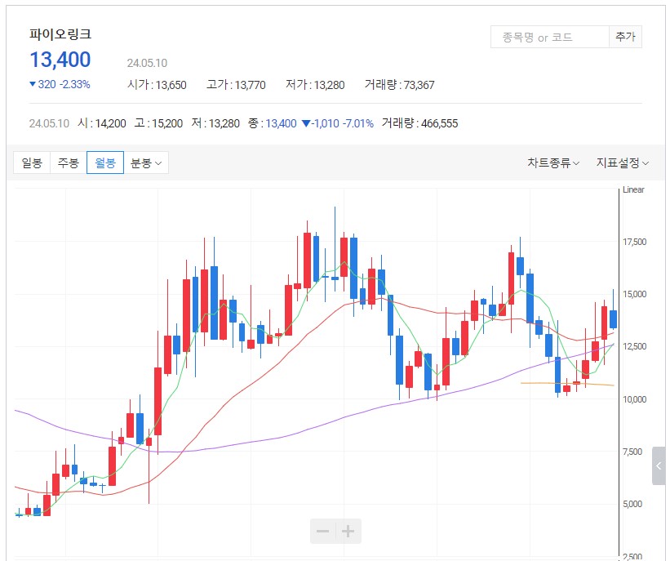Focus the 종목명 or 코드 search field
Image resolution: width=670 pixels, height=561 pixels.
pos(549,37)
